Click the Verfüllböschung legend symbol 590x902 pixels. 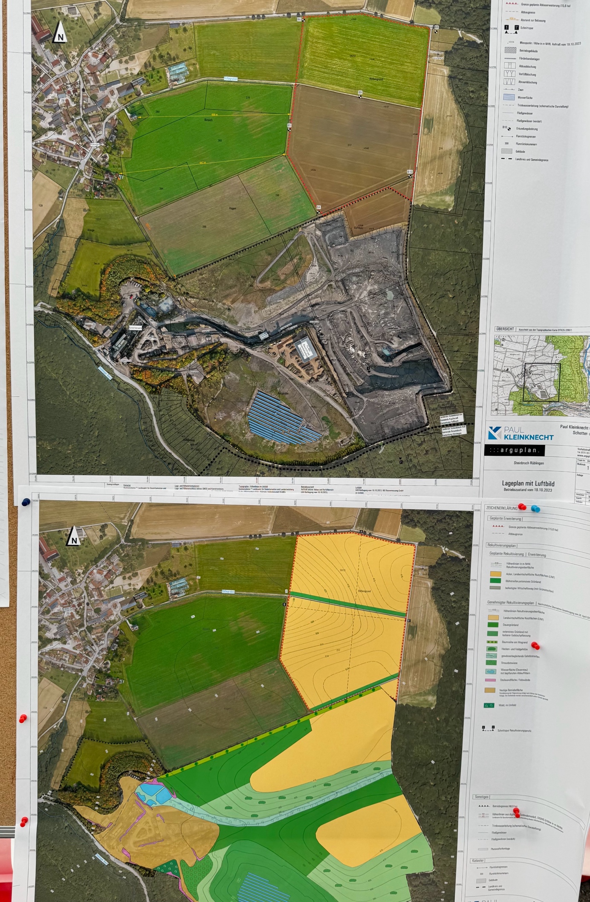click(510, 74)
